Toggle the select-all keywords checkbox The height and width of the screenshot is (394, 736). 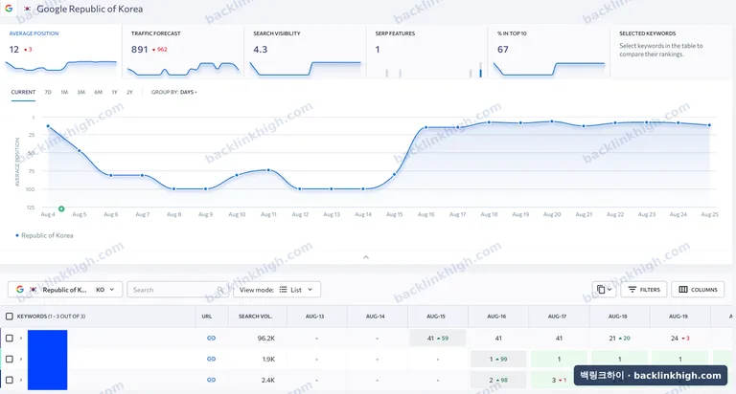(9, 317)
